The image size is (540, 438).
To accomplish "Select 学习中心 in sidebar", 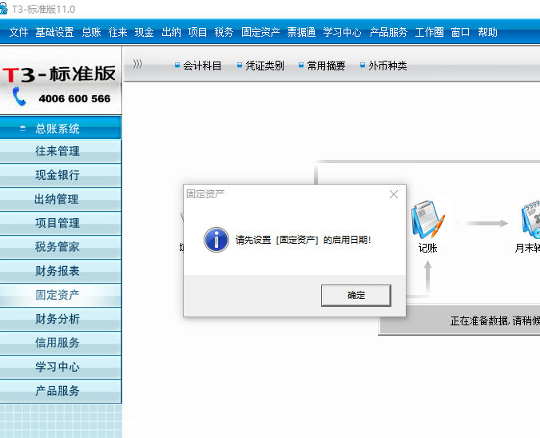I will click(x=61, y=367).
